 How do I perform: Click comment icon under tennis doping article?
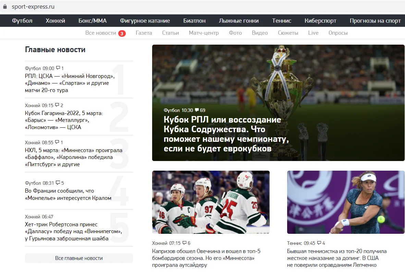click(x=319, y=243)
